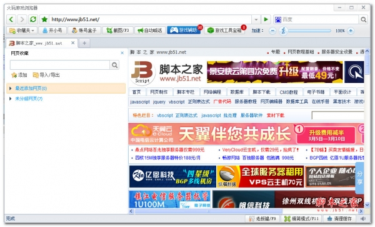Click the 全球服务器租用 VPS banner
The height and width of the screenshot is (227, 375).
[260, 177]
